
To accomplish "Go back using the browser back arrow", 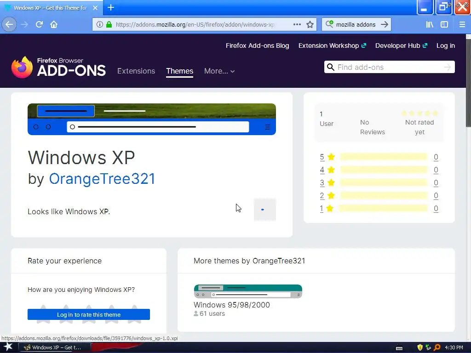I will click(9, 24).
